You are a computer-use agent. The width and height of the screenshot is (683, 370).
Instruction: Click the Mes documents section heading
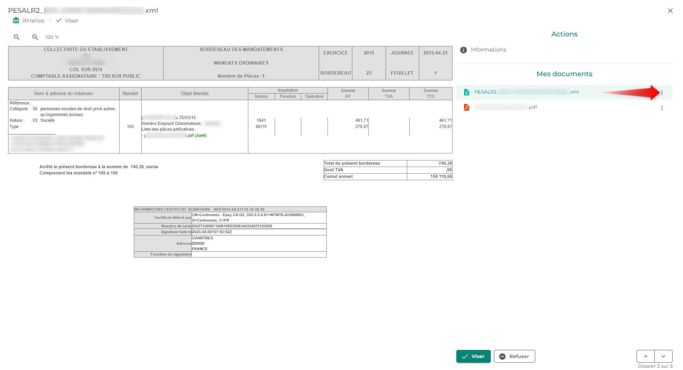[x=564, y=74]
